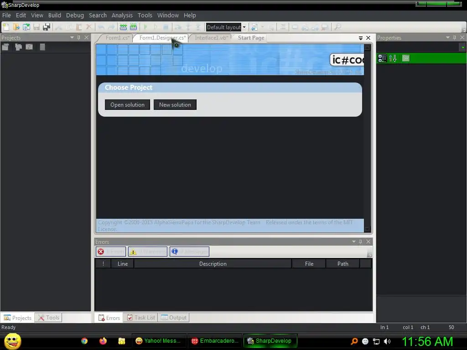Click the third icon in Projects panel toolbar
467x350 pixels.
(x=29, y=47)
